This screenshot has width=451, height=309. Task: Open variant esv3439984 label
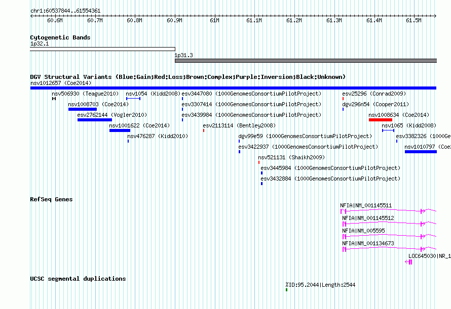pyautogui.click(x=251, y=115)
